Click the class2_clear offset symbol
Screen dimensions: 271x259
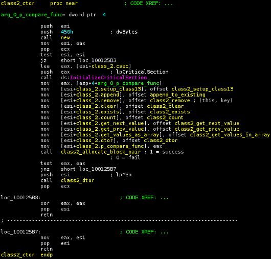tap(165, 106)
